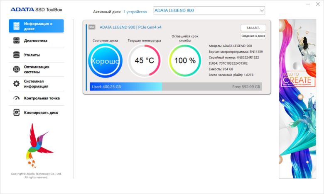Click the 100 % remaining life gauge
324x194 pixels.
(x=185, y=61)
